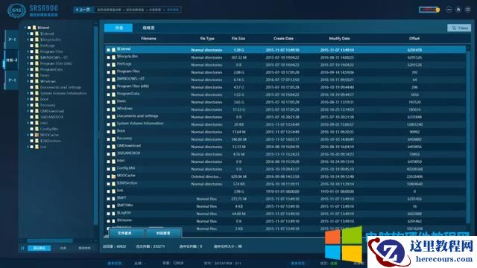Click the folder icon of Program Files (x86) list row
The image size is (477, 268).
[x=113, y=87]
